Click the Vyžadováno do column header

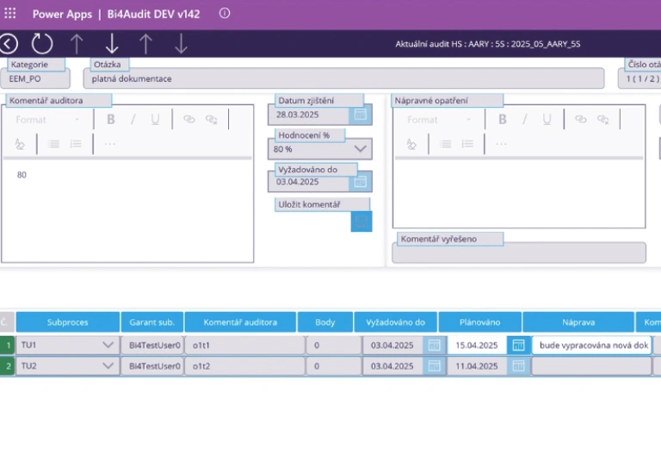395,322
